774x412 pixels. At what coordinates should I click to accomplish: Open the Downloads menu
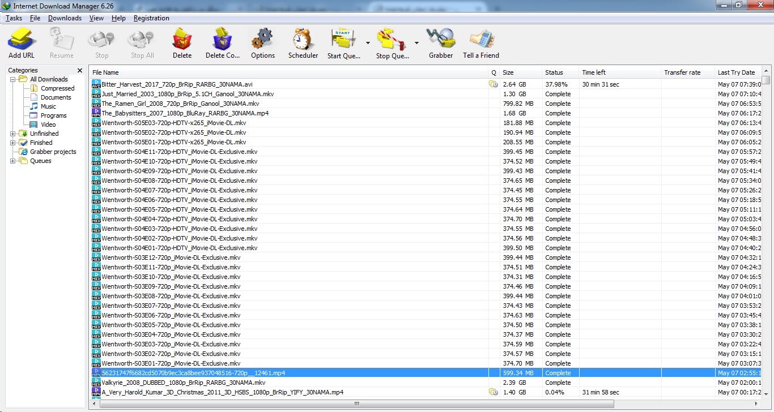pyautogui.click(x=65, y=18)
